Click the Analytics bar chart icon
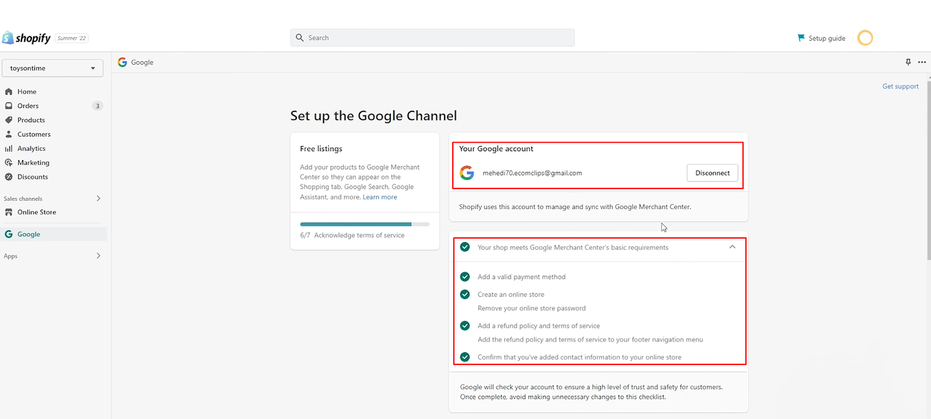The width and height of the screenshot is (931, 419). coord(9,148)
